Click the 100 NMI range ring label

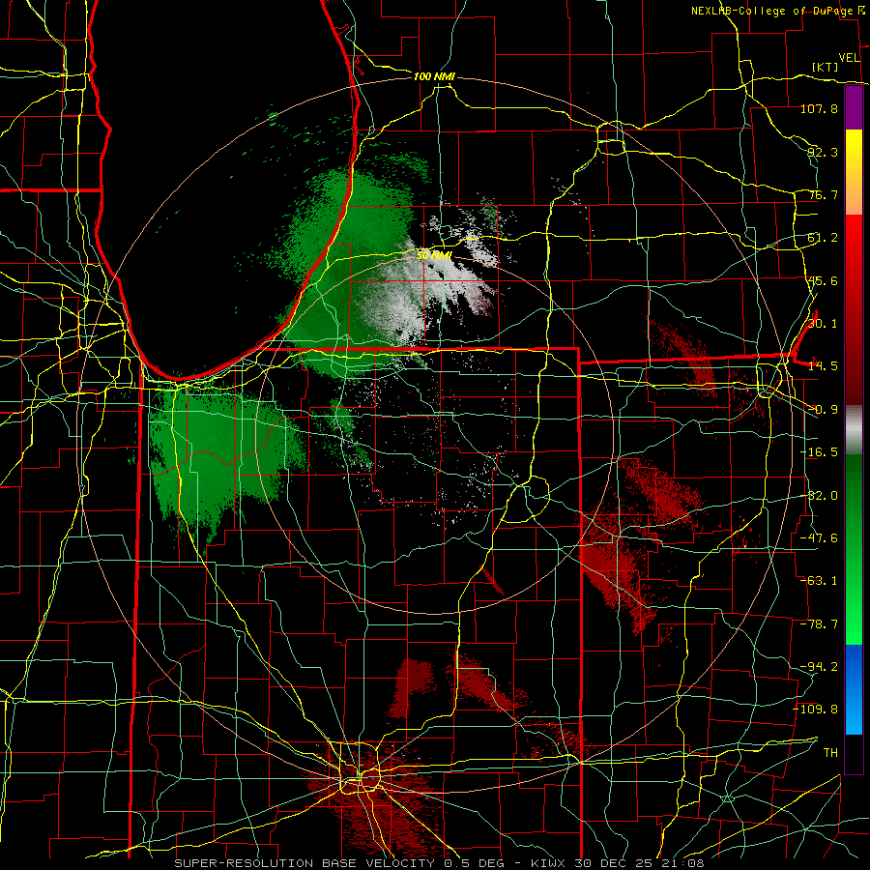[x=434, y=76]
